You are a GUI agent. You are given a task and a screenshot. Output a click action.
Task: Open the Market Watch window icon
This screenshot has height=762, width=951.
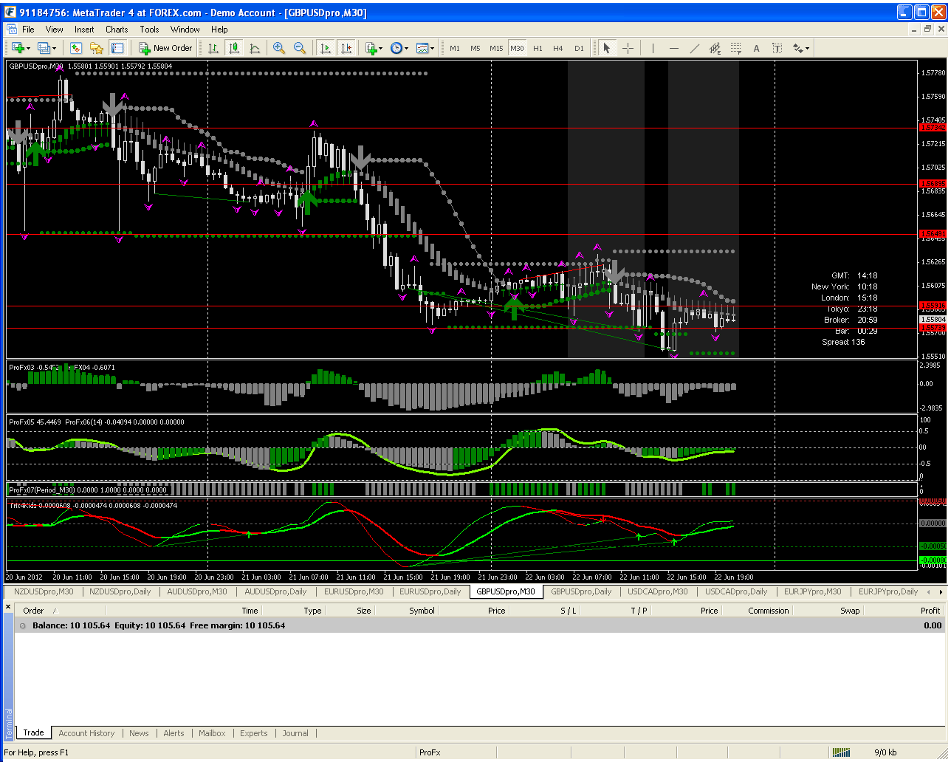76,48
